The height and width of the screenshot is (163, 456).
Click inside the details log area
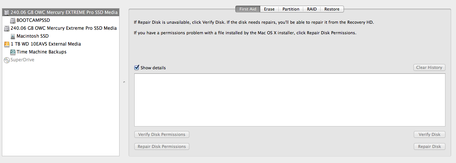(289, 100)
